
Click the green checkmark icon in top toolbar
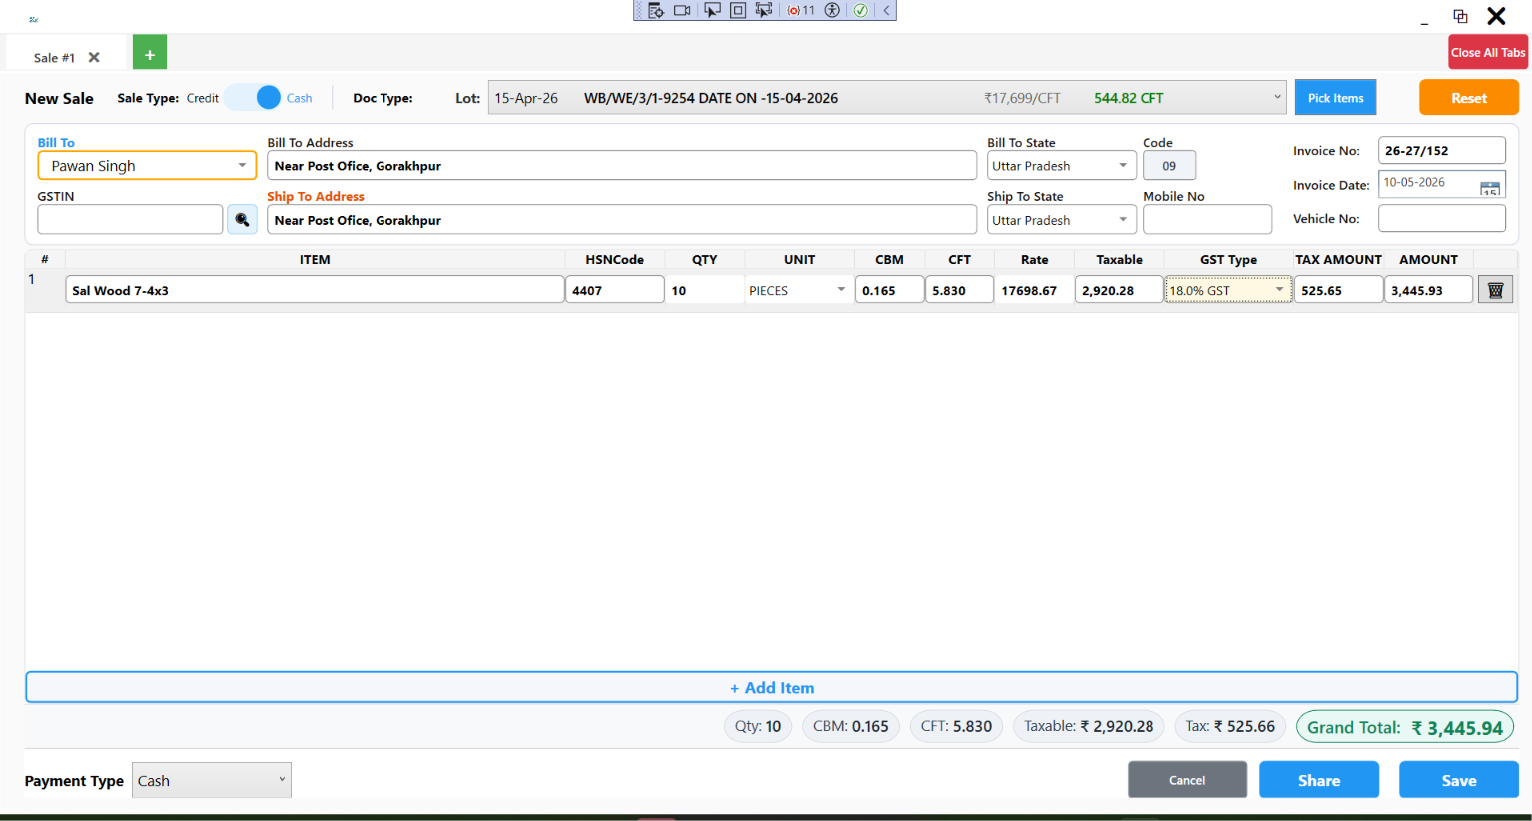coord(860,10)
